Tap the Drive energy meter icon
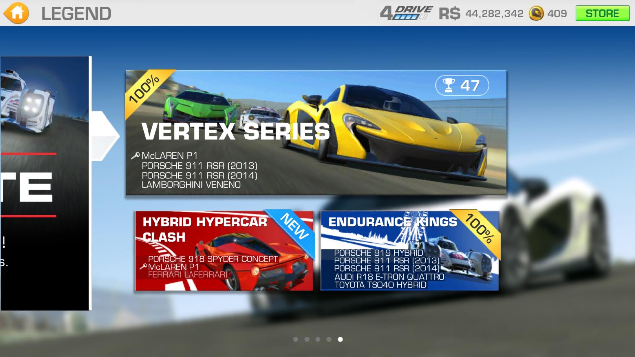The width and height of the screenshot is (635, 357). 406,13
